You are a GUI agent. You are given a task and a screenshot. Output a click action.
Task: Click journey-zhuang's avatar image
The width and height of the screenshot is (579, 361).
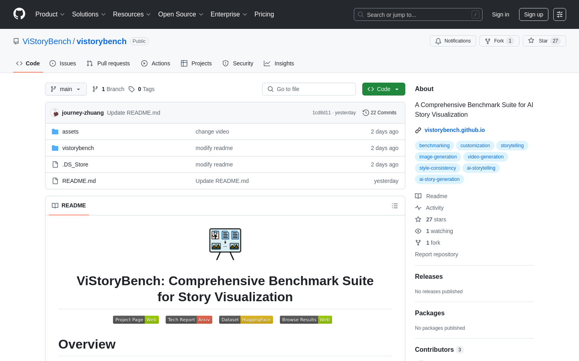pos(55,113)
